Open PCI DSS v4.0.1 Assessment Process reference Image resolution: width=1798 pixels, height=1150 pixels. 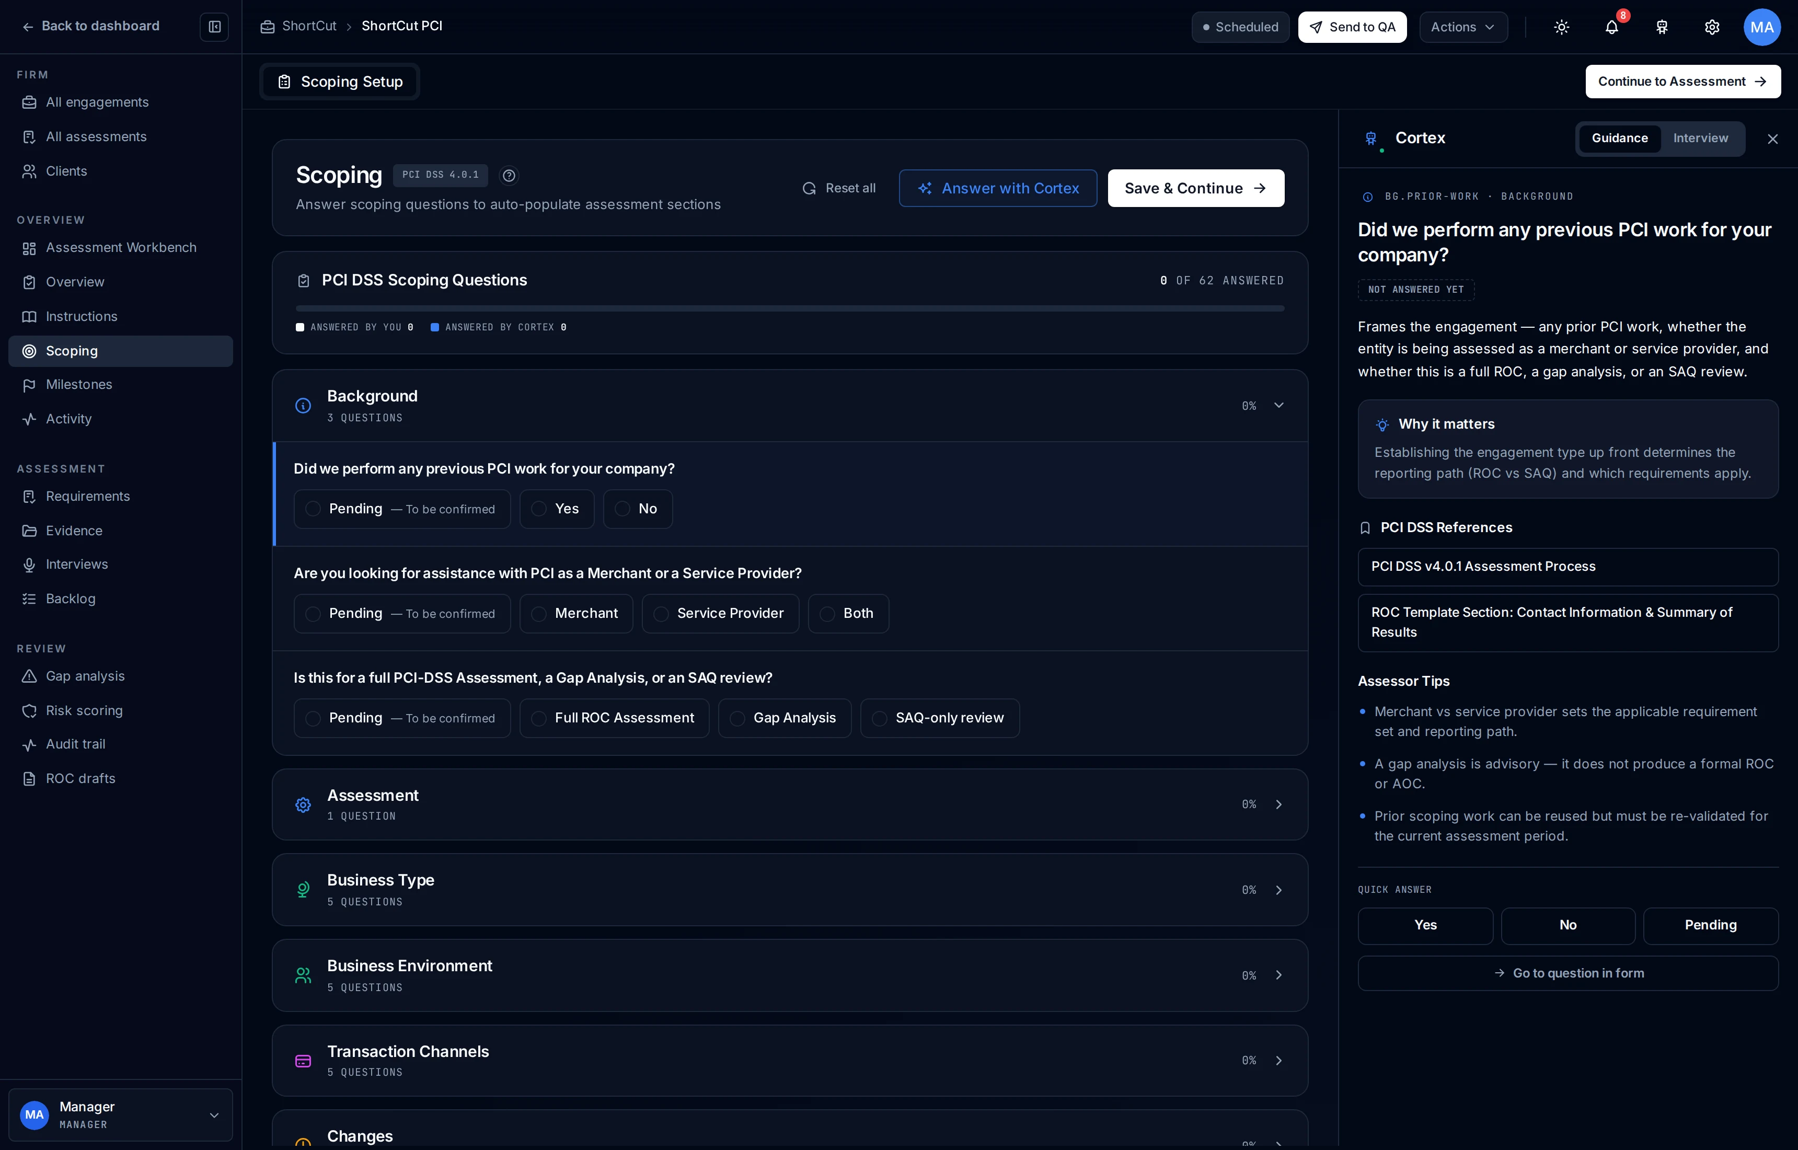tap(1568, 567)
